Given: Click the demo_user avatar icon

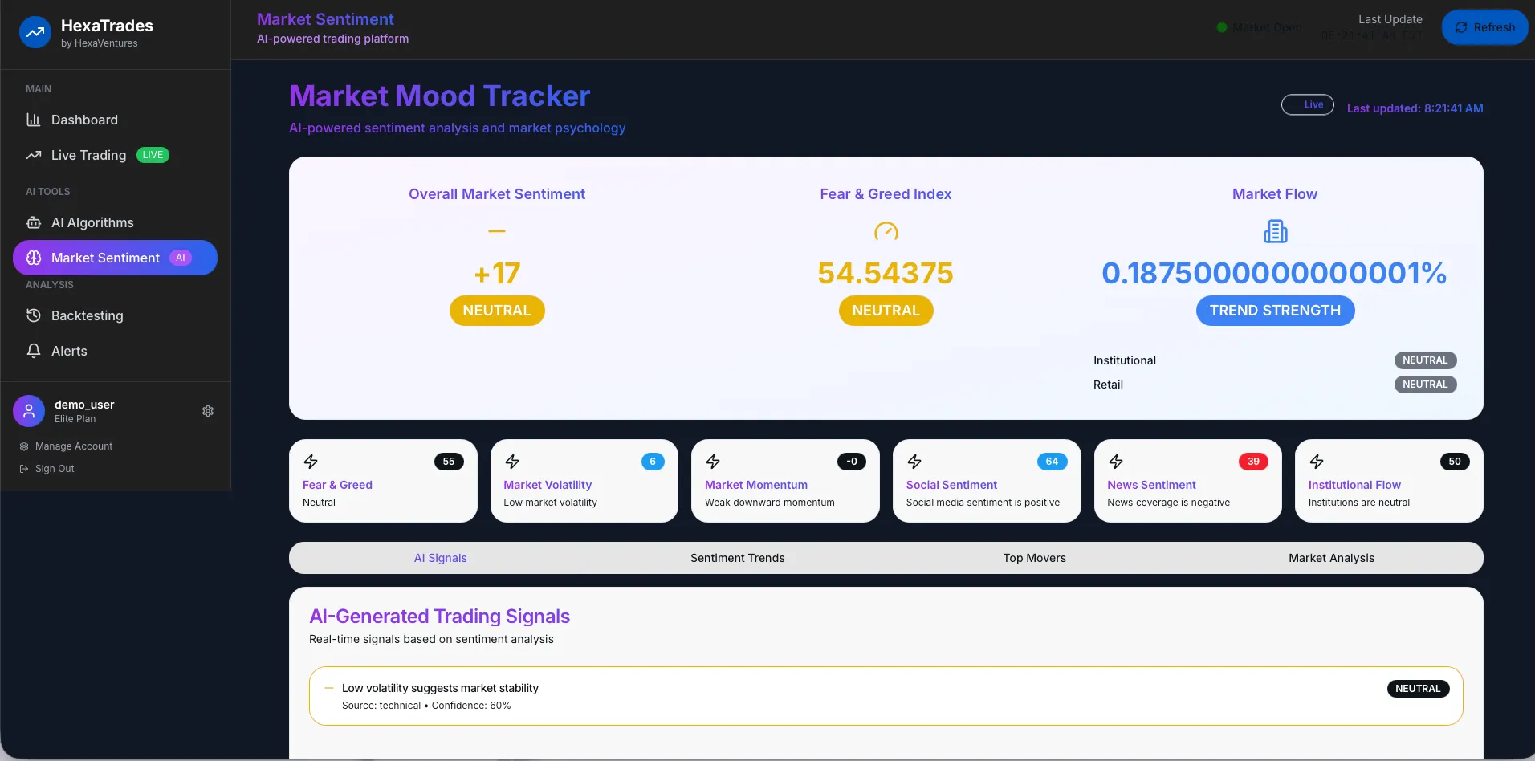Looking at the screenshot, I should pyautogui.click(x=29, y=411).
